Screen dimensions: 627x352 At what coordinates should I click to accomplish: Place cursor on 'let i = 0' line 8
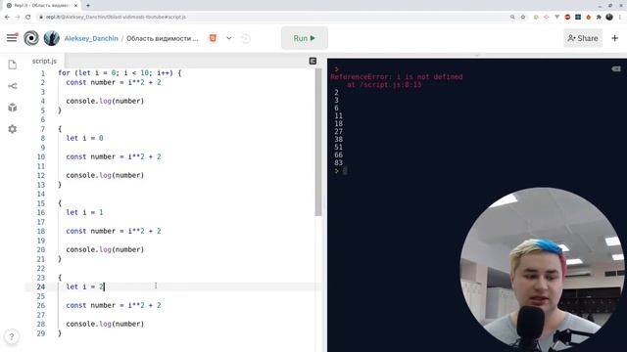coord(84,138)
